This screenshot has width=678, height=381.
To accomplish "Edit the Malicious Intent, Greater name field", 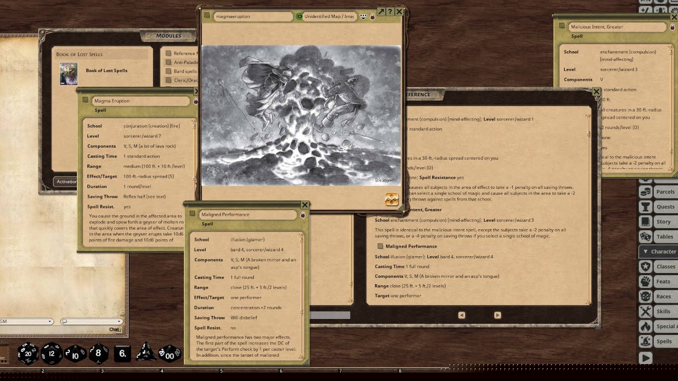I will [x=617, y=26].
